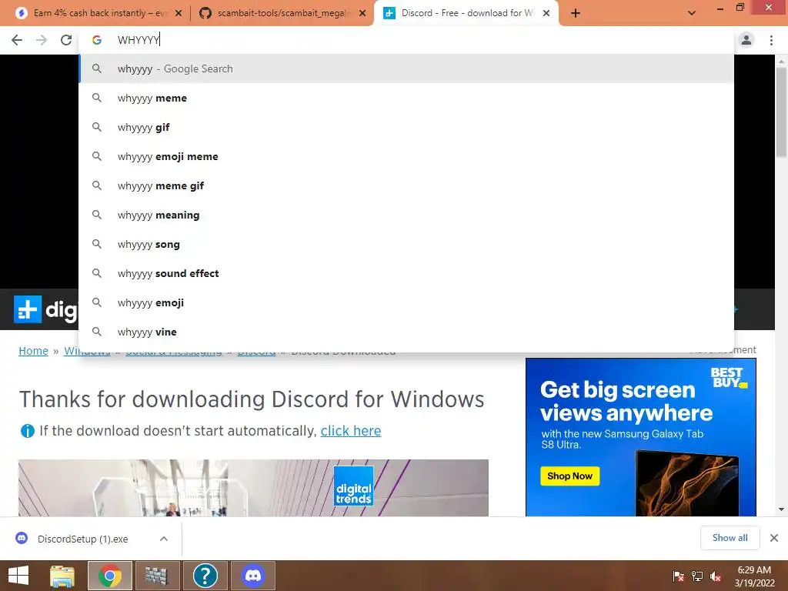Click the Chrome taskbar icon
788x591 pixels.
click(x=110, y=576)
